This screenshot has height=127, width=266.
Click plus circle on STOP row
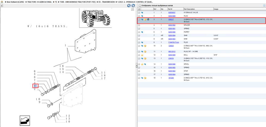tap(139, 71)
